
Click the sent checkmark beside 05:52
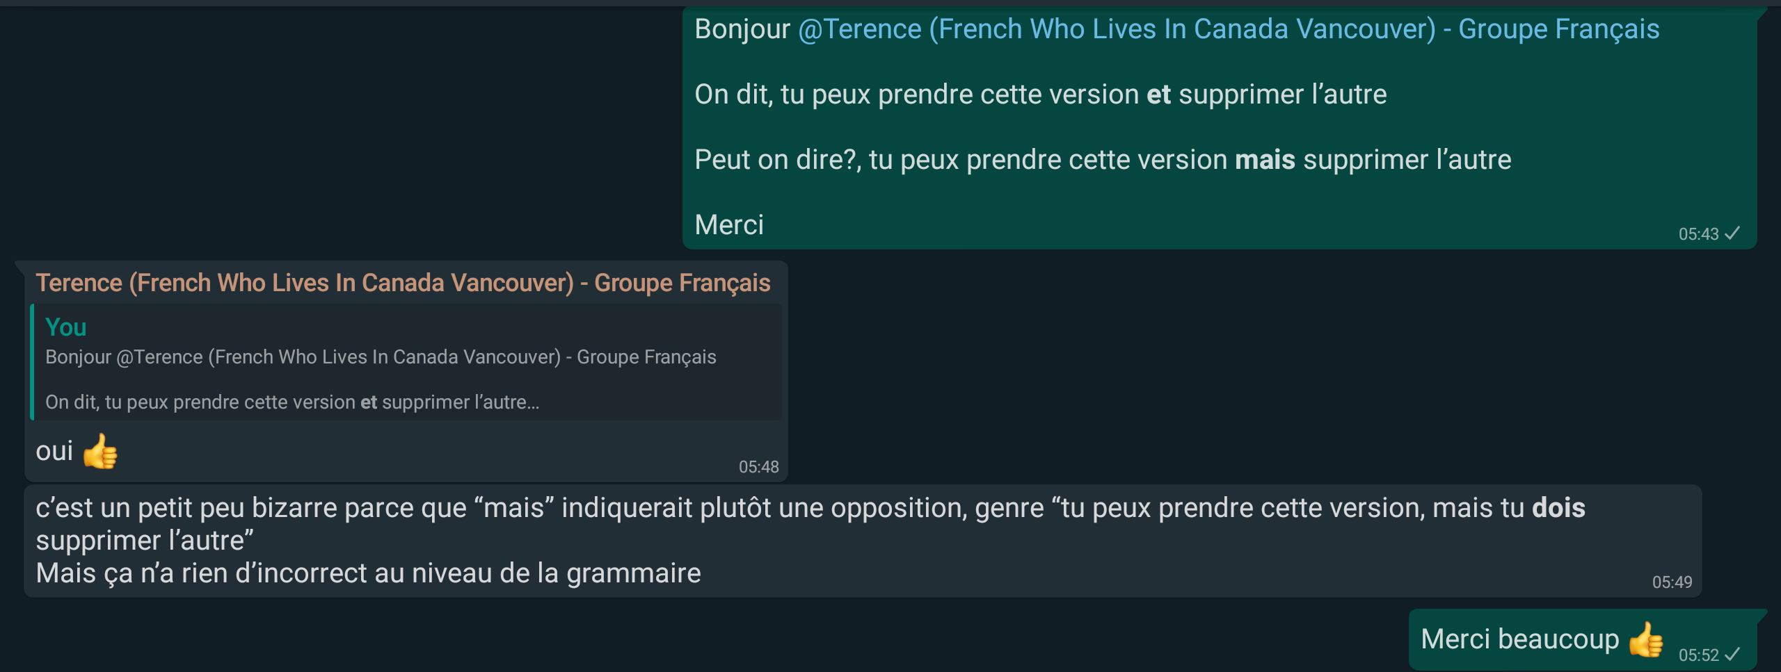[x=1732, y=655]
